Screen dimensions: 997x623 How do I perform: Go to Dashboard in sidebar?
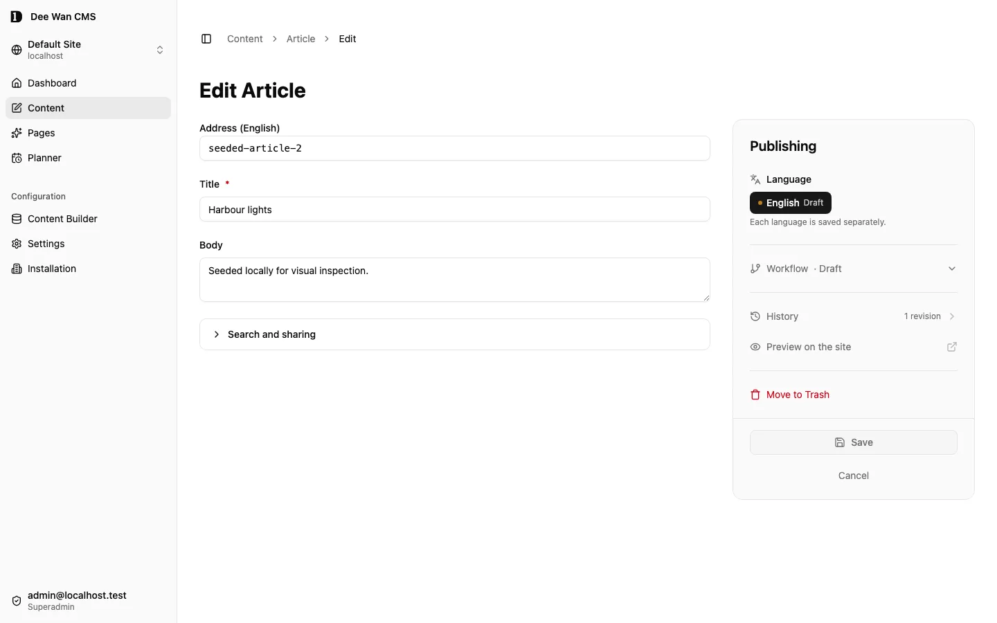click(88, 83)
